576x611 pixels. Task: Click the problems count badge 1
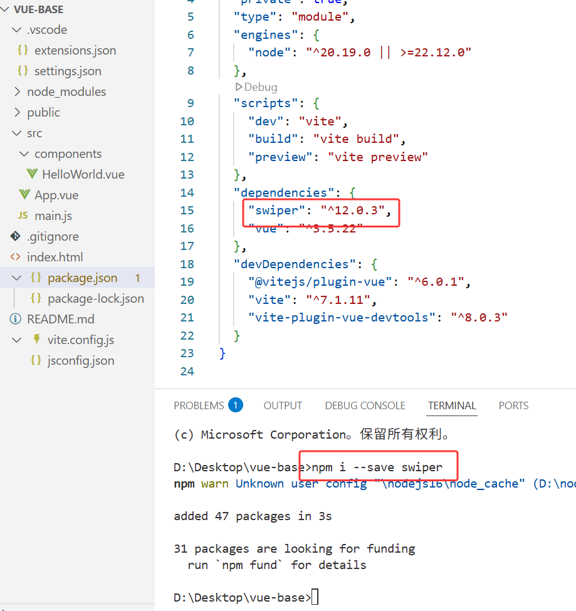tap(236, 405)
